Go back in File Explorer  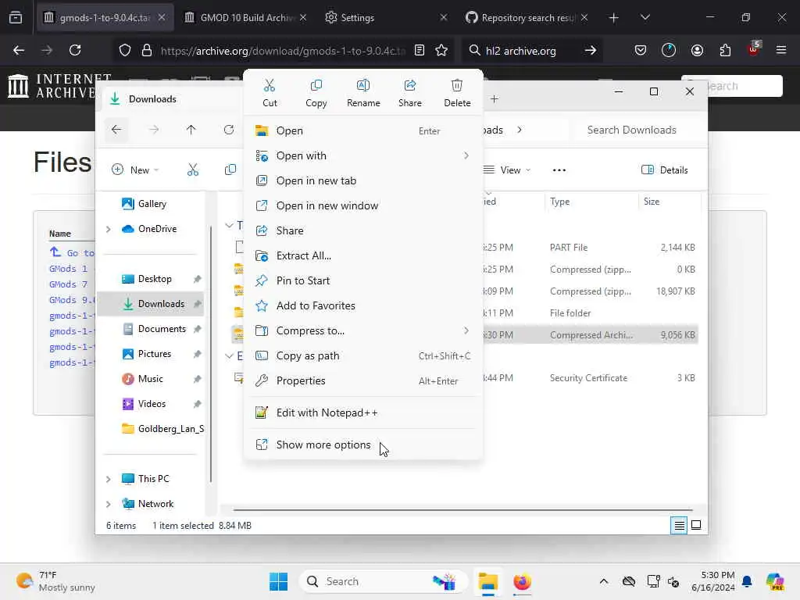(116, 130)
